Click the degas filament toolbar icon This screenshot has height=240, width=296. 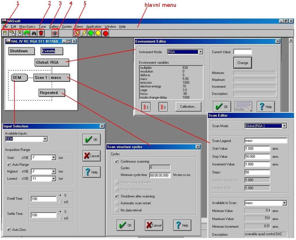[55, 34]
